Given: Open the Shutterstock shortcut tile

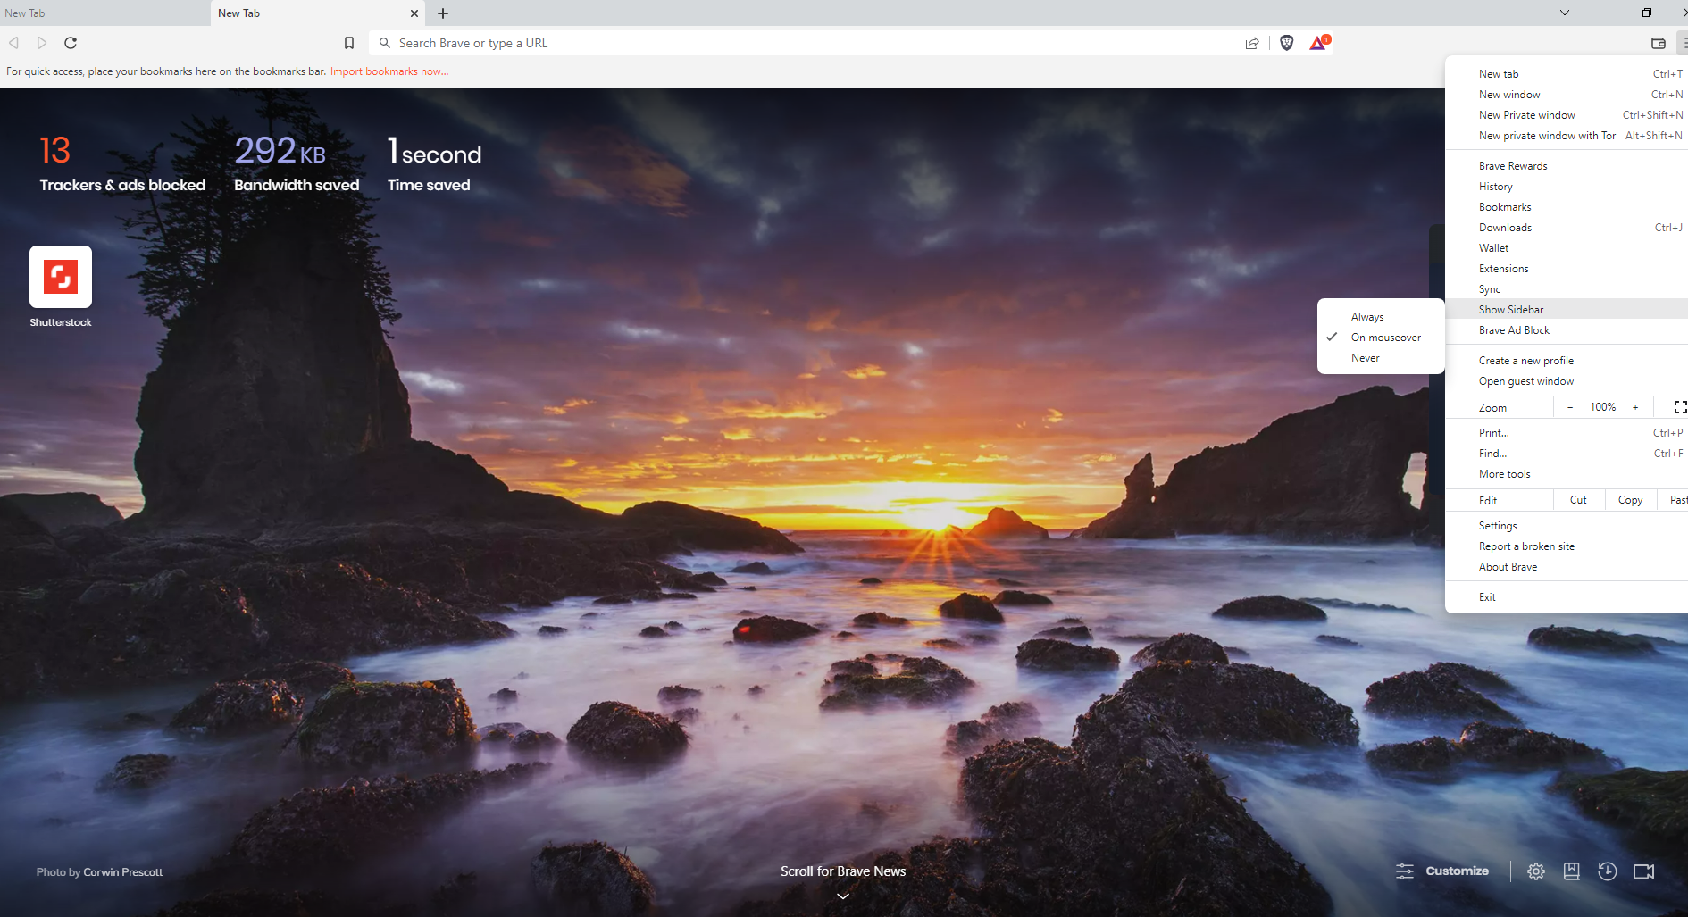Looking at the screenshot, I should [x=60, y=277].
